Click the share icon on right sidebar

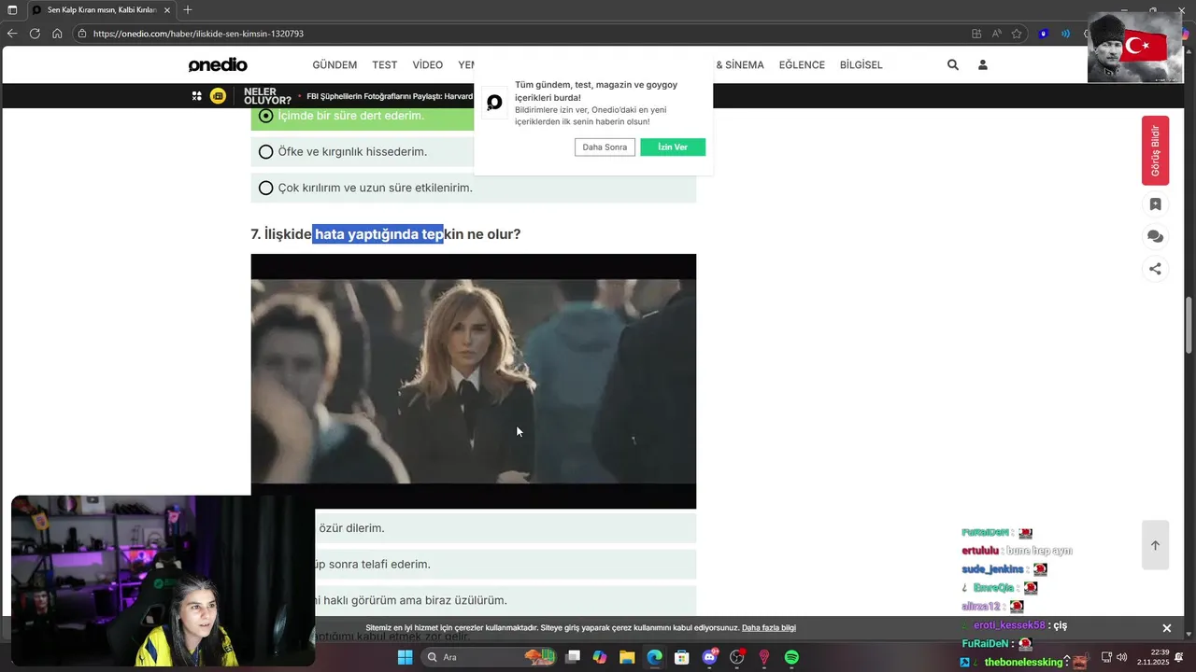[1155, 269]
